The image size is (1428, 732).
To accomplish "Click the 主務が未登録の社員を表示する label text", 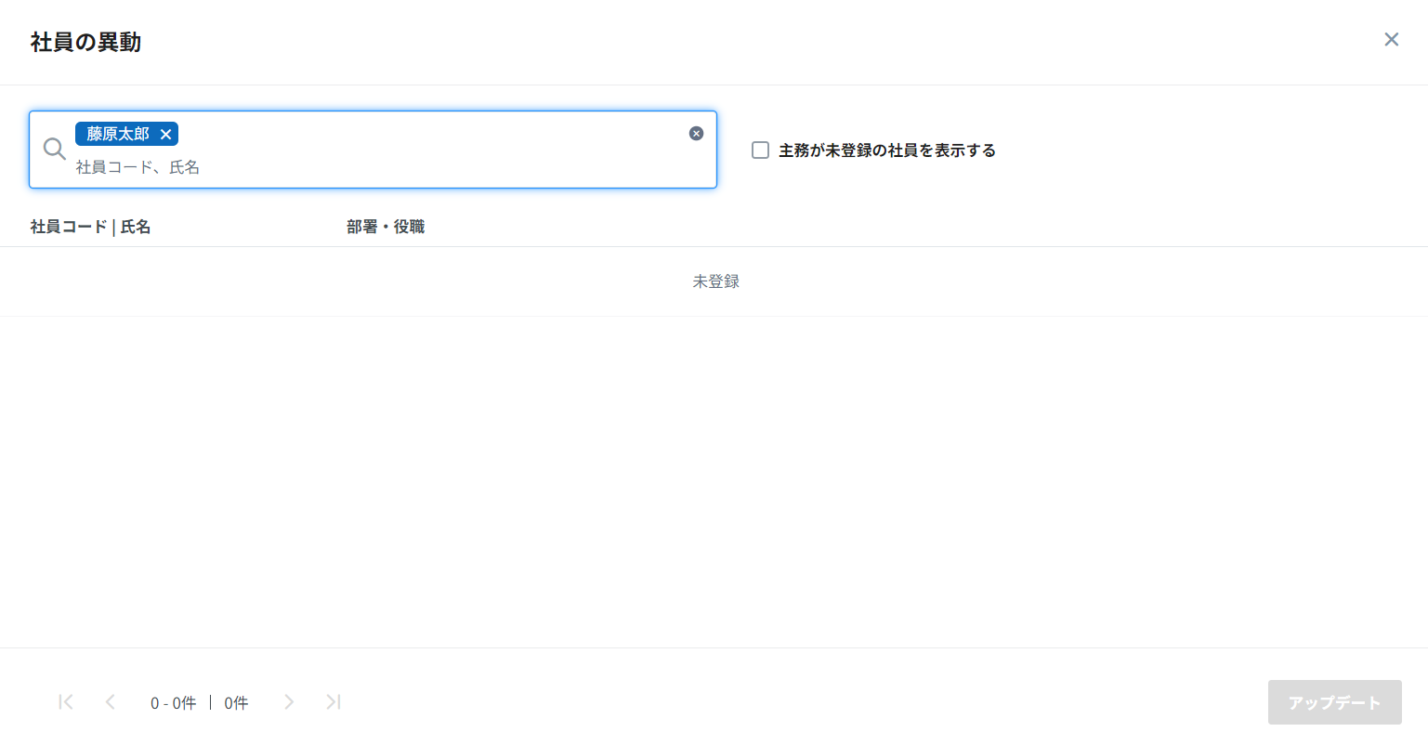I will (x=886, y=150).
